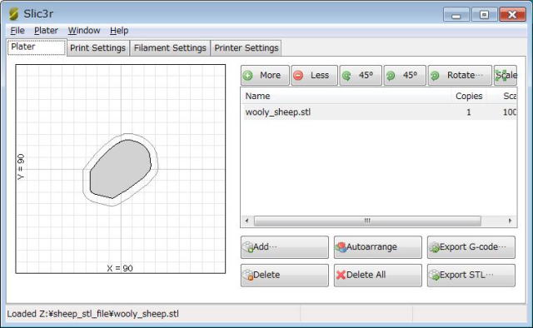
Task: Click the More copies button
Action: 265,75
